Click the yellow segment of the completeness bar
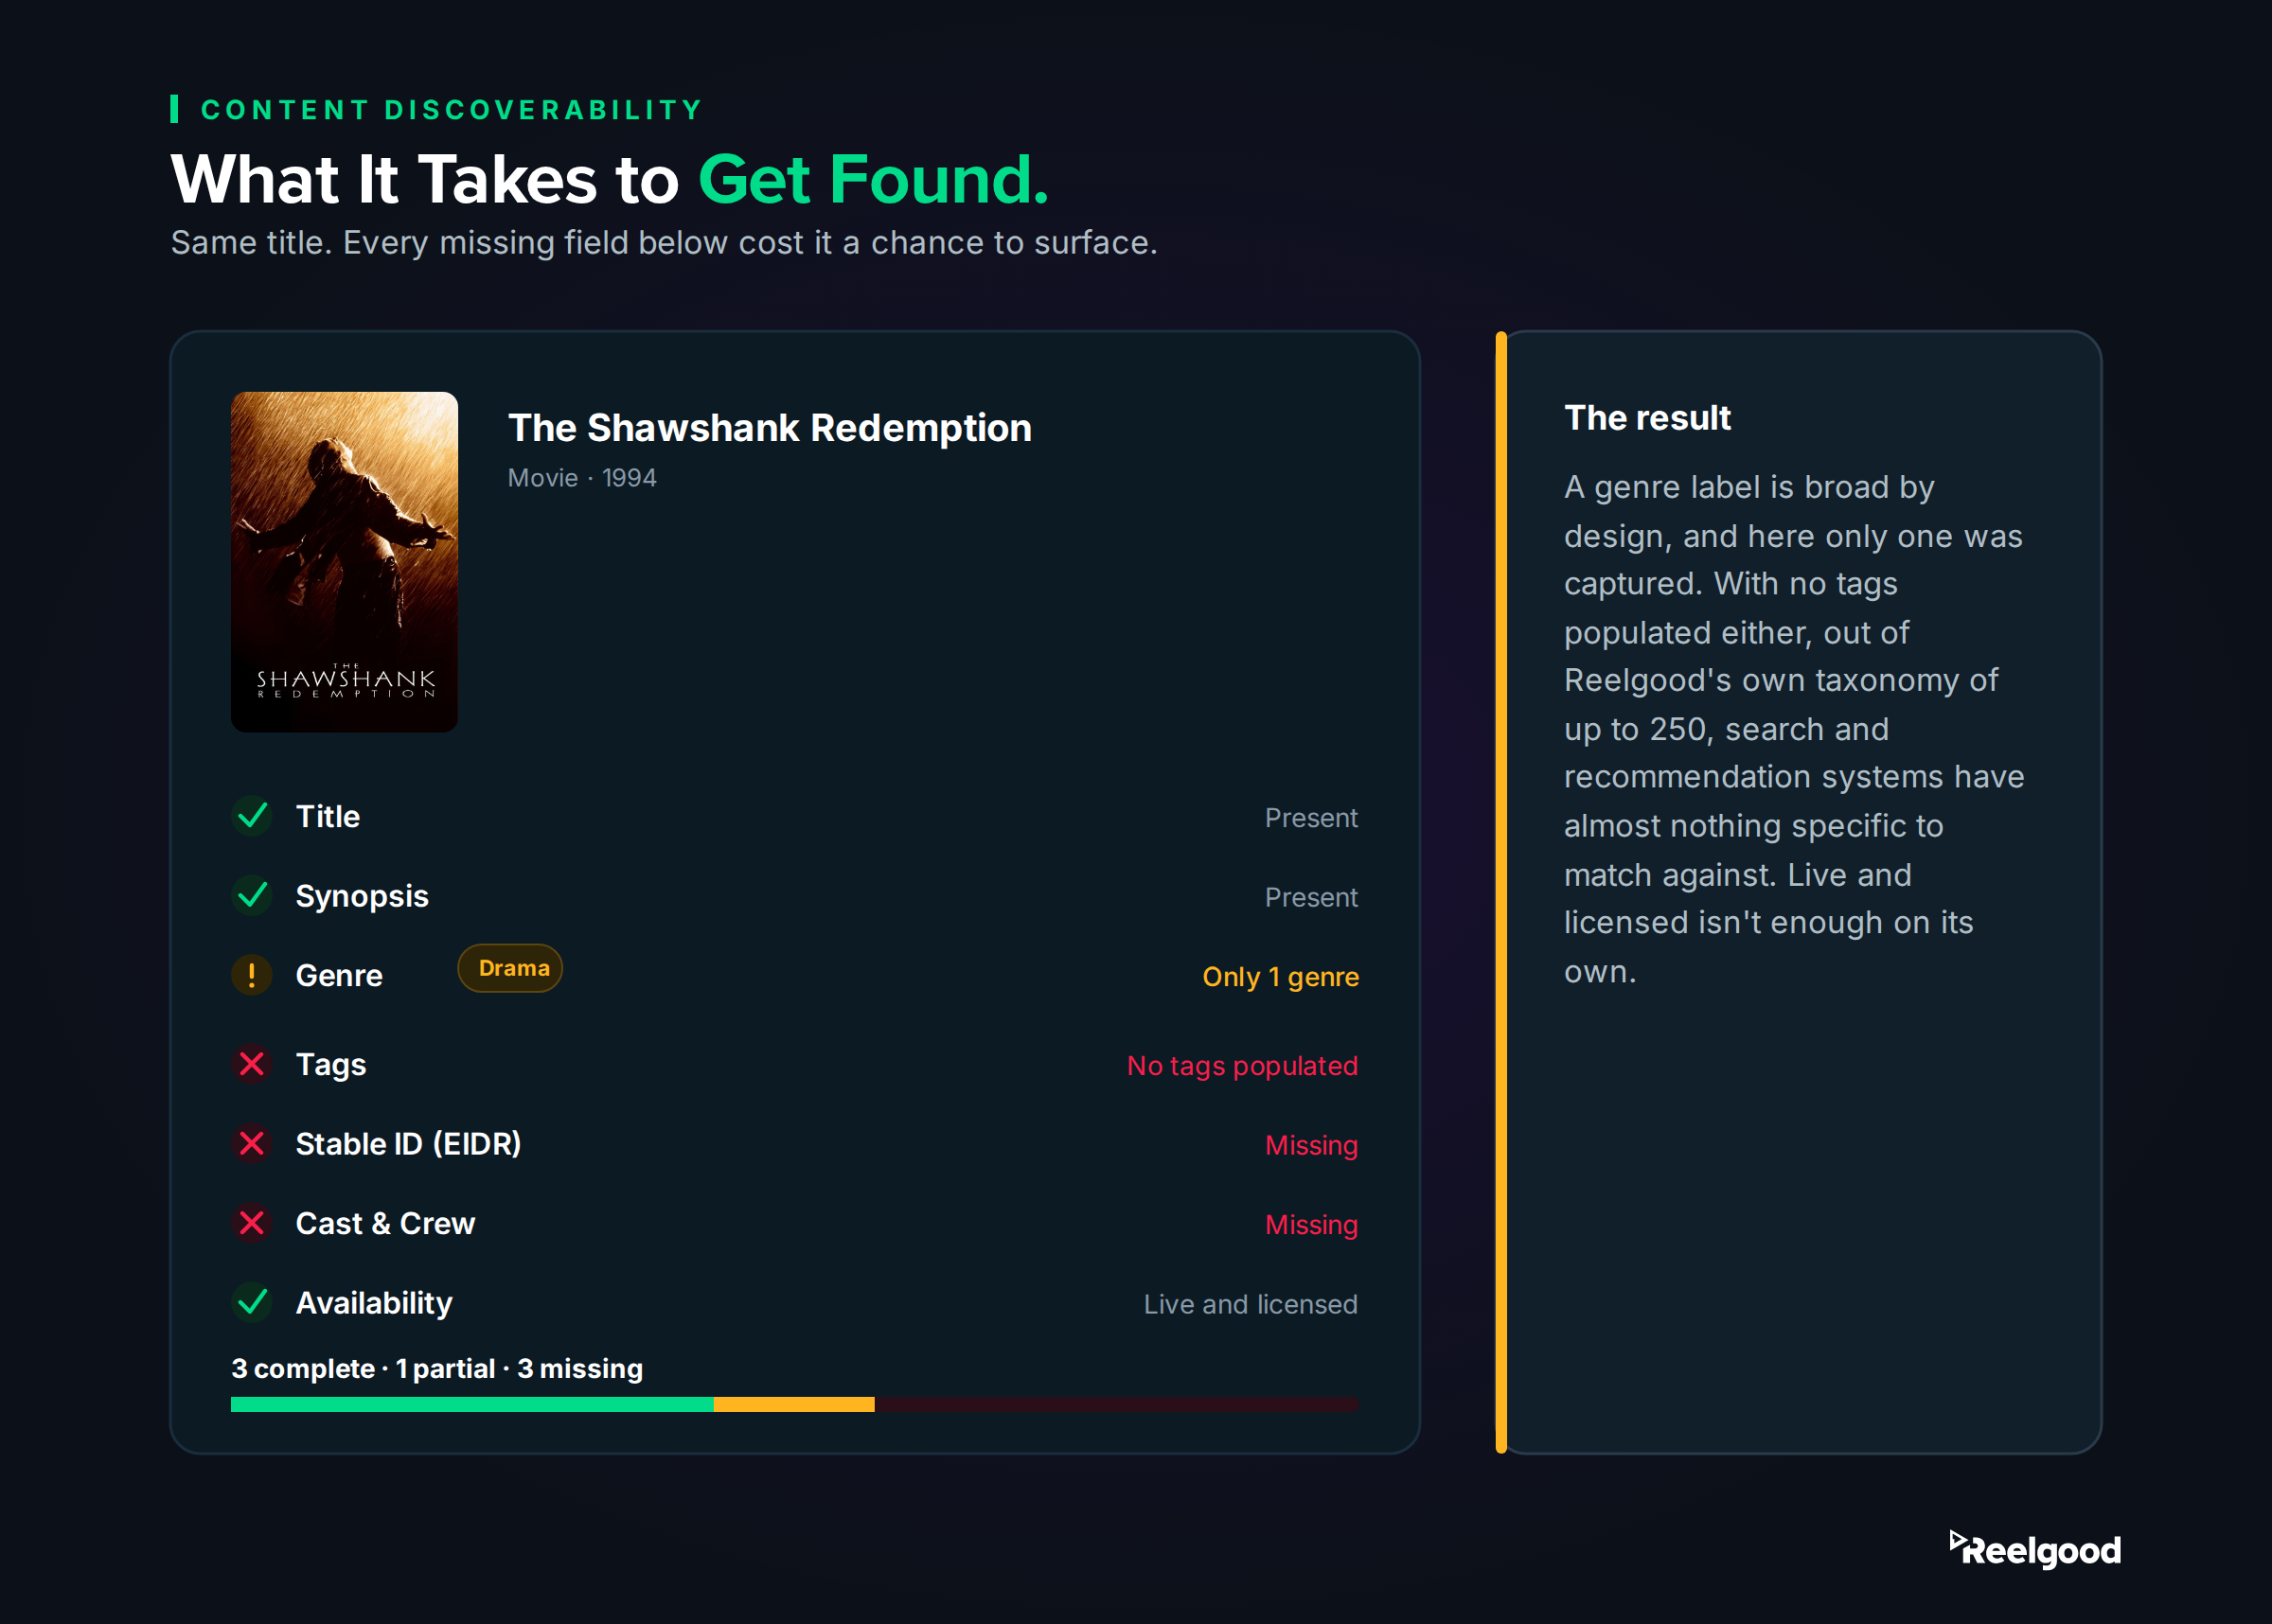 [794, 1404]
